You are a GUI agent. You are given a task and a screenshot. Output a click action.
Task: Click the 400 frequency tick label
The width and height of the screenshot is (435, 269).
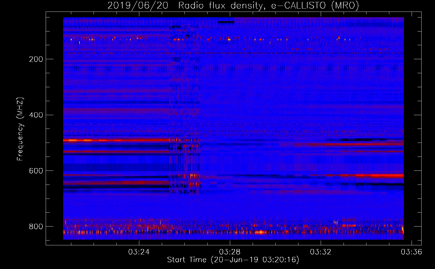[36, 115]
